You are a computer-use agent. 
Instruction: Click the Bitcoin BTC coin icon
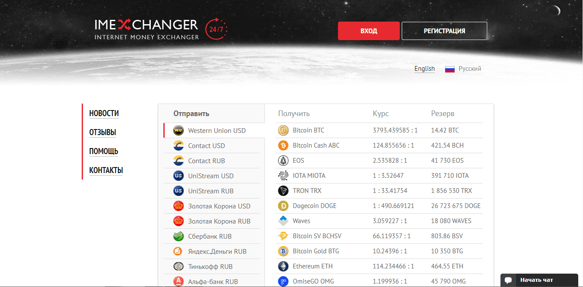point(283,130)
